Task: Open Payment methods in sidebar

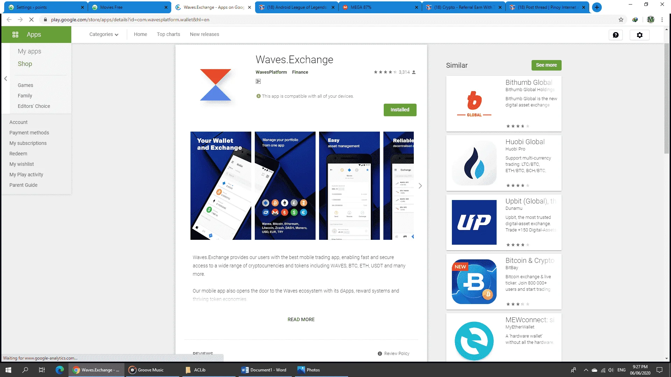Action: point(29,133)
